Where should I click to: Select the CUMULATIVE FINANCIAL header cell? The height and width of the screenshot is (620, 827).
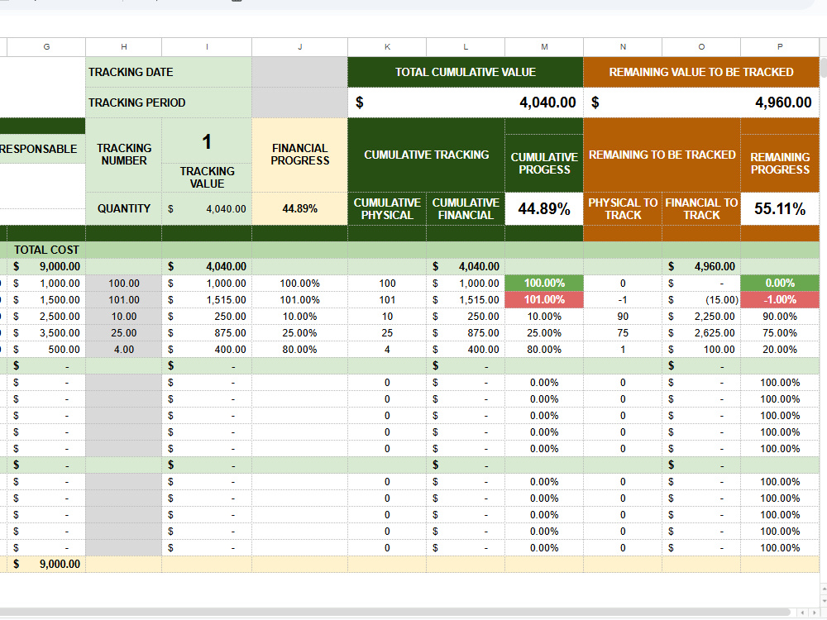click(x=466, y=209)
